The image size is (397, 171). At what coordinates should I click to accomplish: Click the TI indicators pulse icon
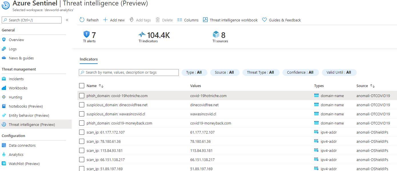[x=142, y=35]
